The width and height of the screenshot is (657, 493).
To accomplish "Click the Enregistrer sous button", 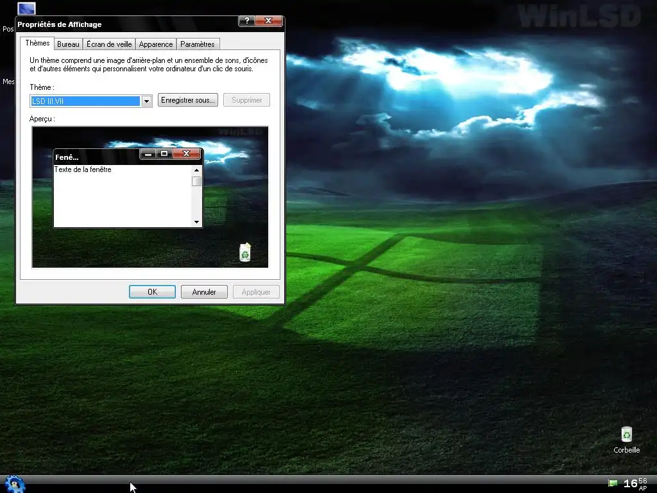I will pyautogui.click(x=188, y=99).
